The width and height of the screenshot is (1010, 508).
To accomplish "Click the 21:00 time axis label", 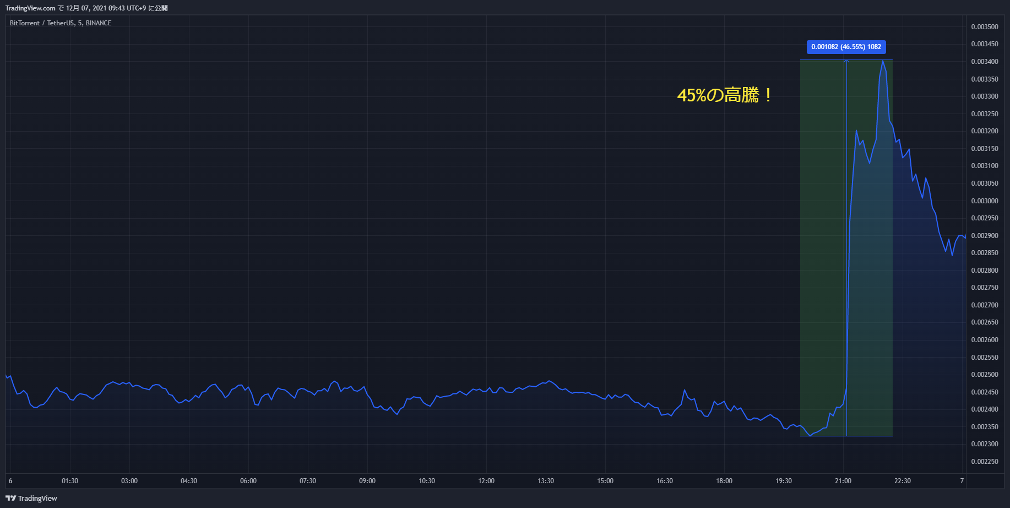I will click(843, 481).
